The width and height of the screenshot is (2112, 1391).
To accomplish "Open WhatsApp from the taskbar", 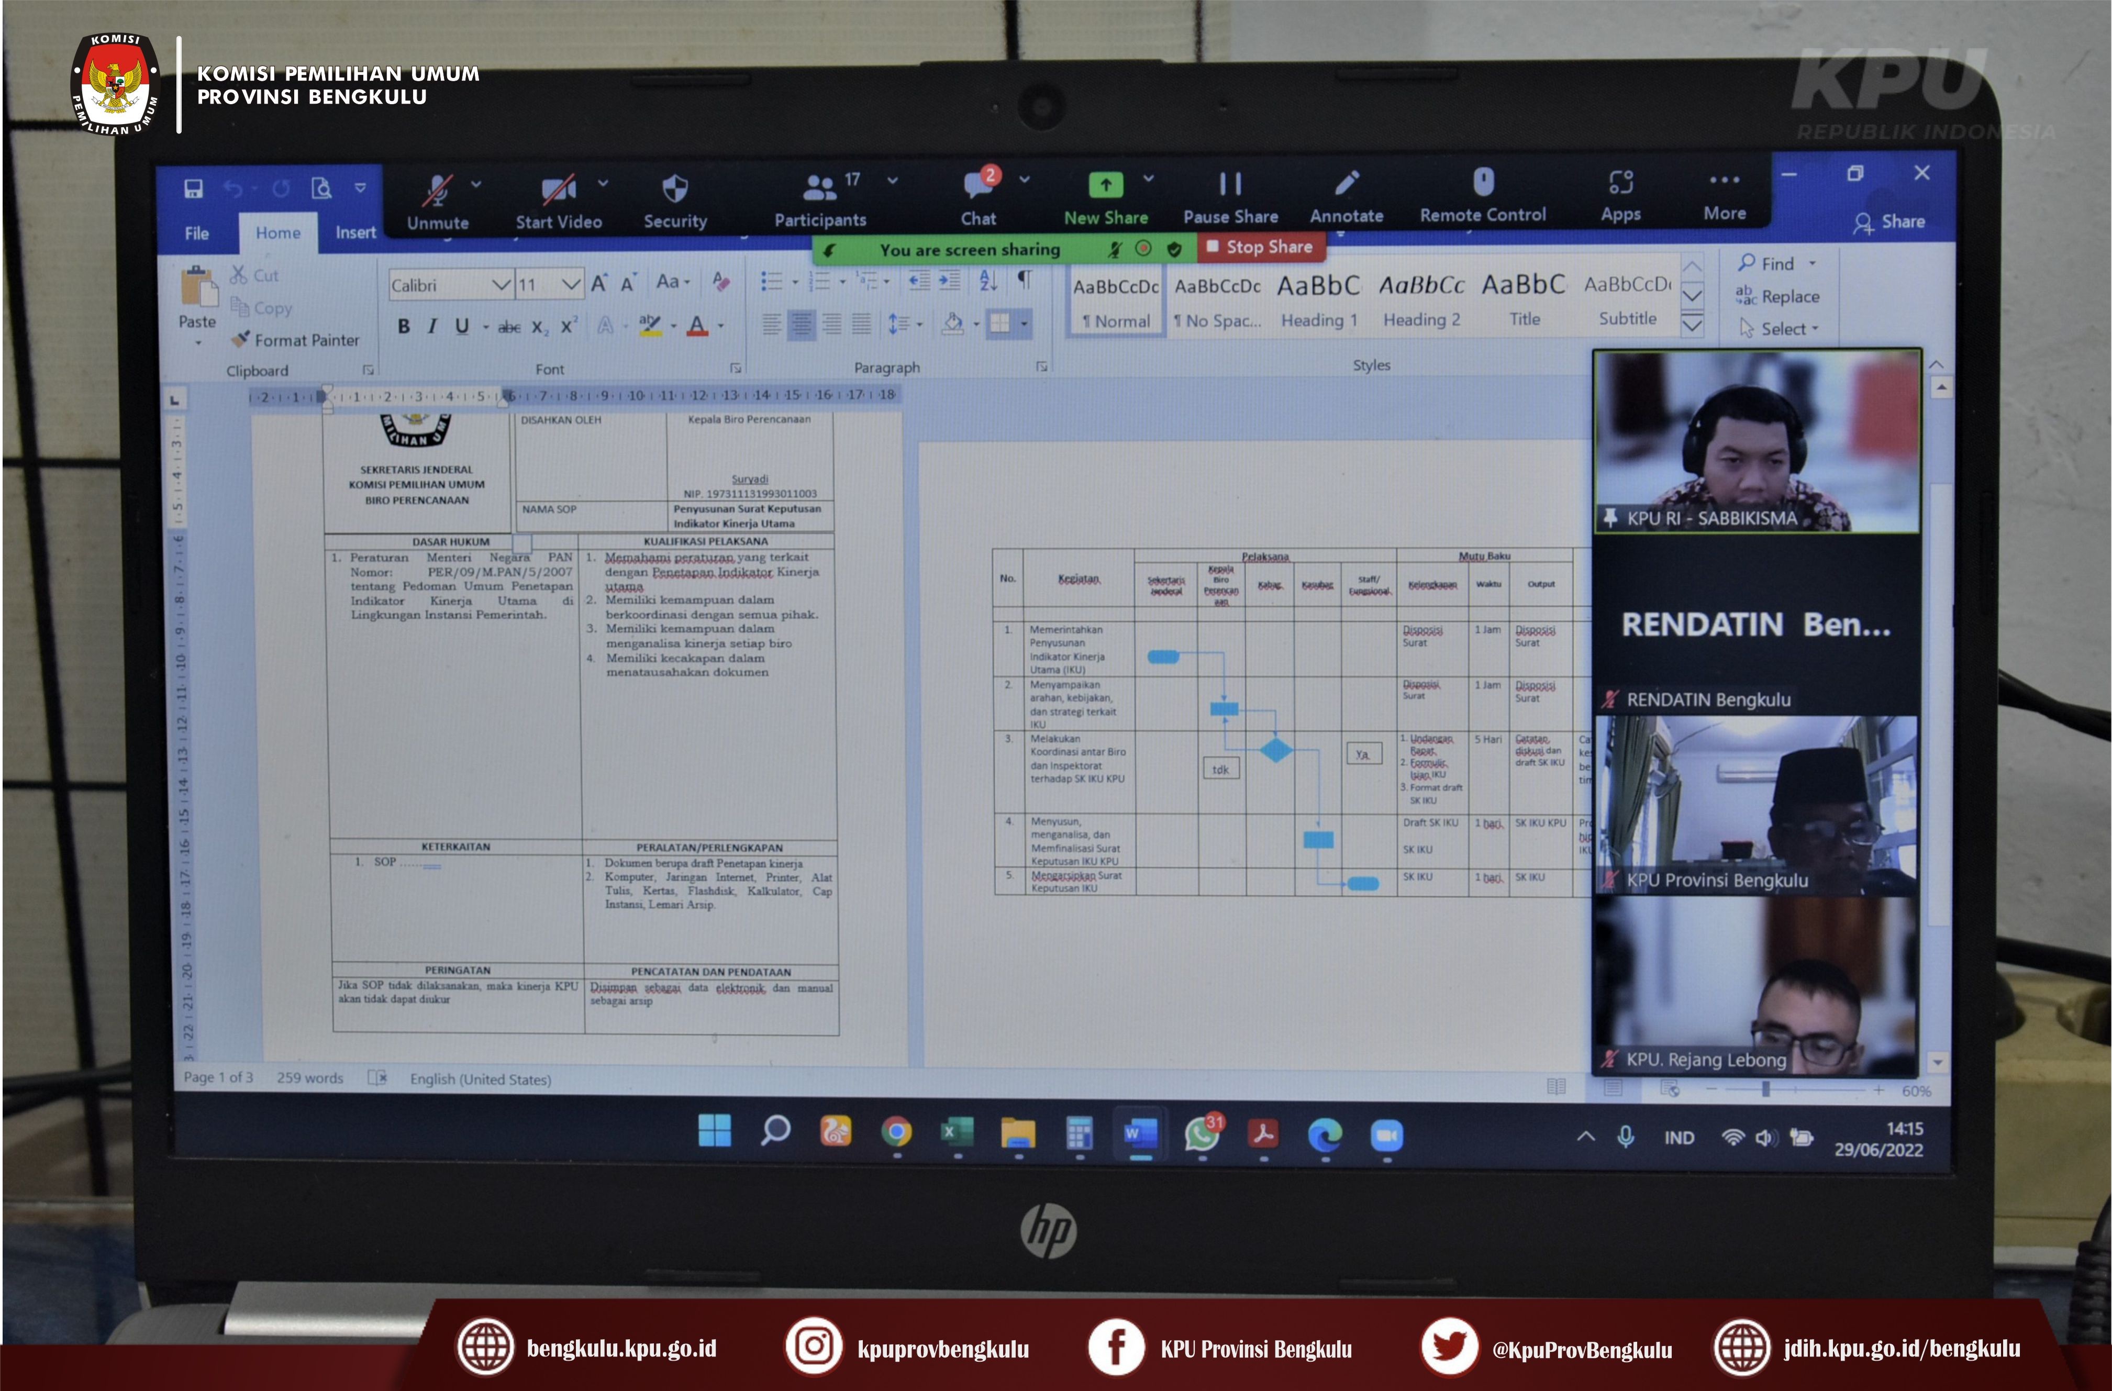I will coord(1202,1134).
